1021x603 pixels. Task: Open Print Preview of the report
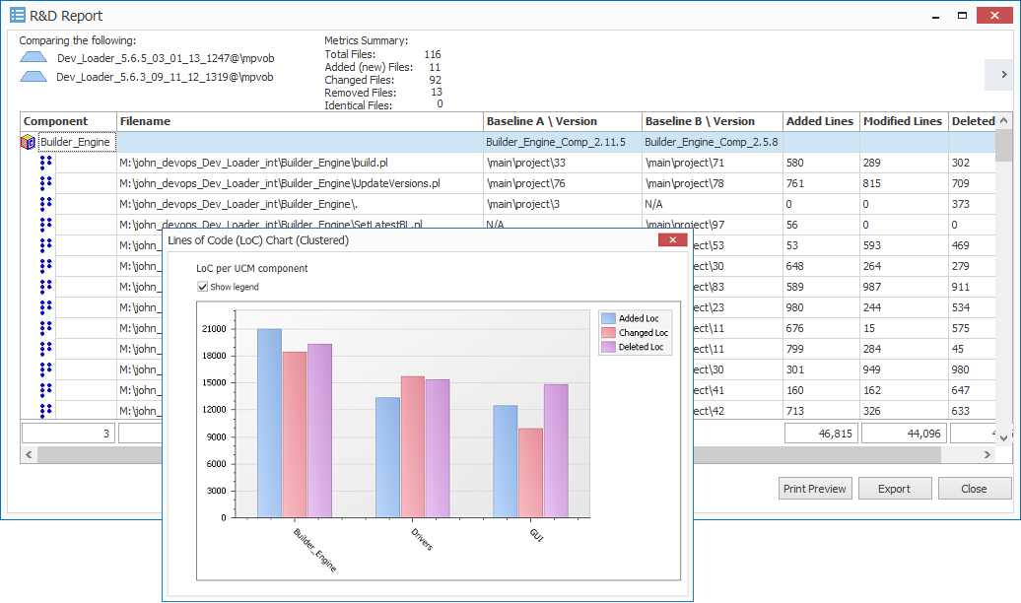[815, 488]
